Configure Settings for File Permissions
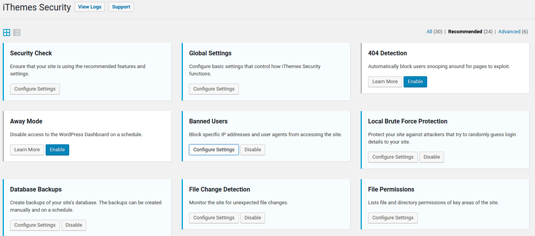The width and height of the screenshot is (535, 236). tap(393, 218)
